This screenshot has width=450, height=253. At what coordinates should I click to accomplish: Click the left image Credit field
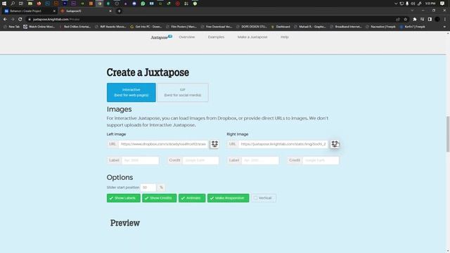pyautogui.click(x=200, y=160)
